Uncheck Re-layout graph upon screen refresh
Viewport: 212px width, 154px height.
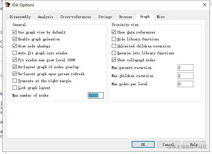tap(14, 74)
